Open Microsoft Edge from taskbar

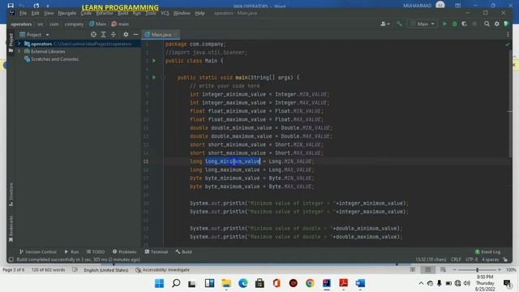click(x=243, y=283)
